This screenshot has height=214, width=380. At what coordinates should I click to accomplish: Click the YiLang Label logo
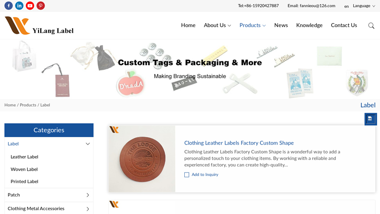[x=39, y=26]
